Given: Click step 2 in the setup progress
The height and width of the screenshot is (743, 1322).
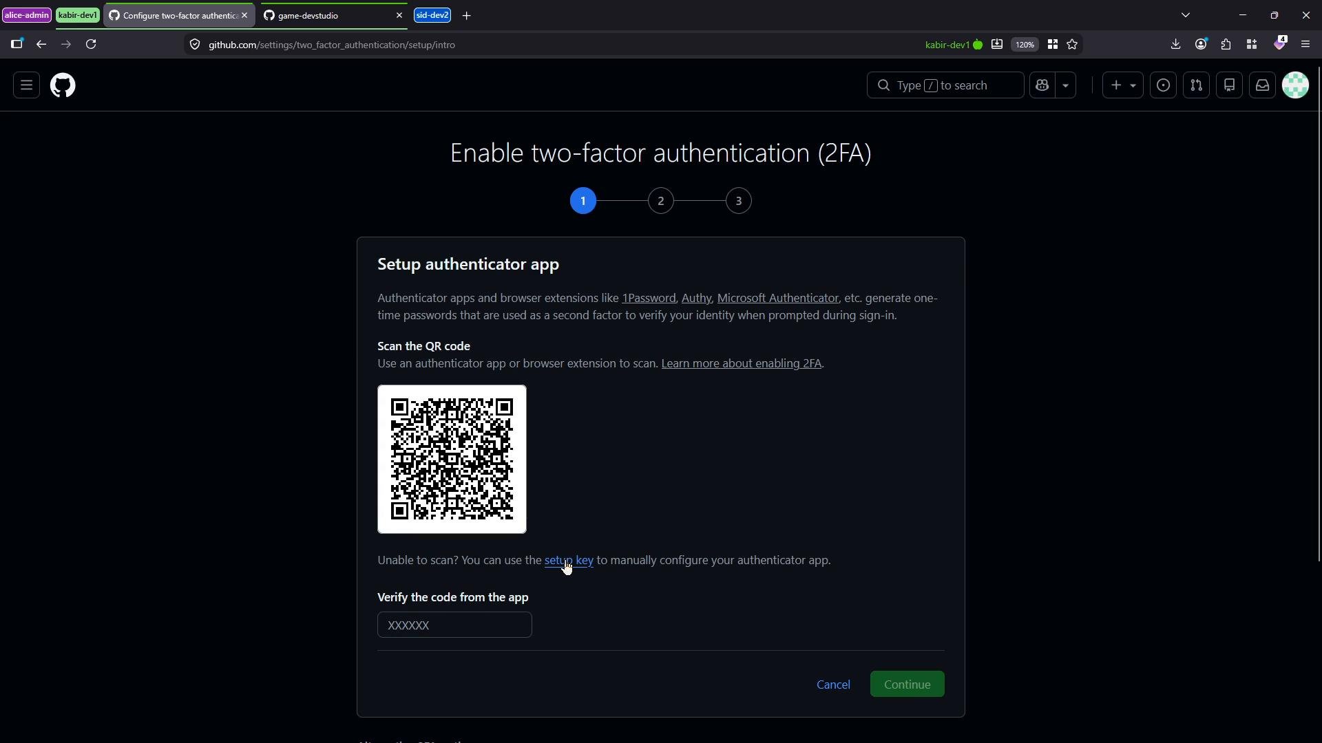Looking at the screenshot, I should point(661,201).
